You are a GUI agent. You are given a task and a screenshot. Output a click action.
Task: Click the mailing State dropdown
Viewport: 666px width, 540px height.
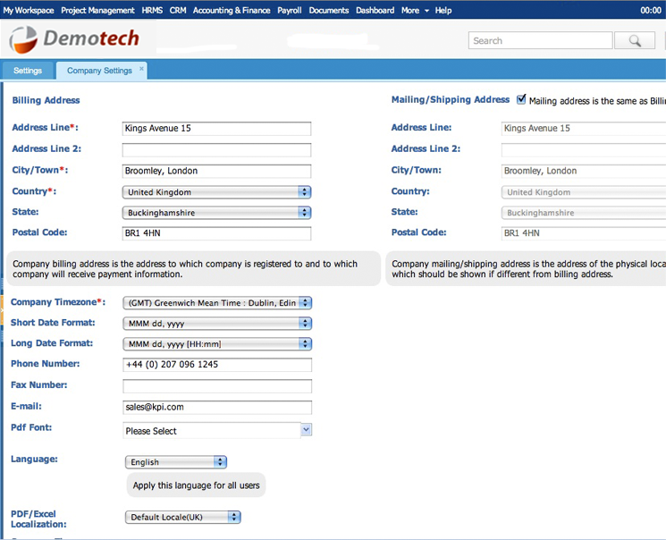(x=584, y=213)
